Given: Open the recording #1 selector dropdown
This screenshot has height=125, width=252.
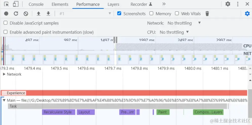Looking at the screenshot, I should click(x=85, y=14).
